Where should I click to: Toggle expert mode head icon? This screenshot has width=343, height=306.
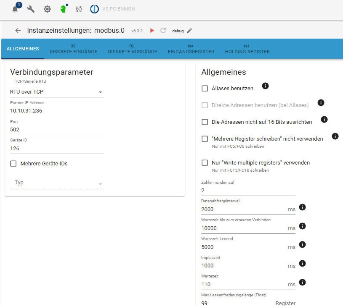63,9
